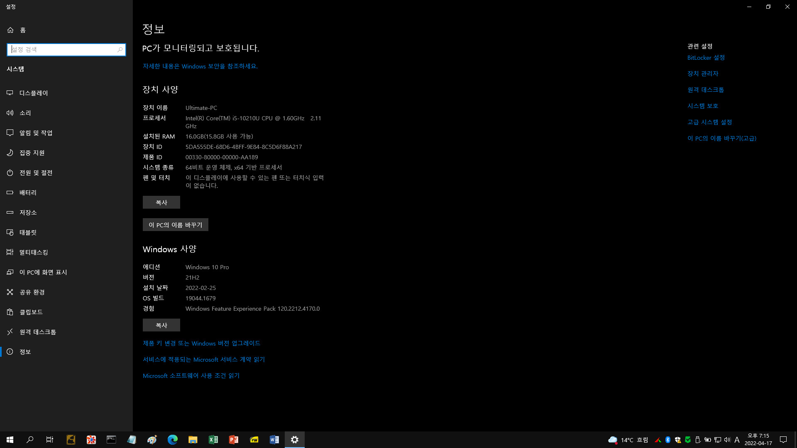Viewport: 797px width, 448px height.
Task: Open the yellow PDF app on taskbar
Action: tap(254, 440)
